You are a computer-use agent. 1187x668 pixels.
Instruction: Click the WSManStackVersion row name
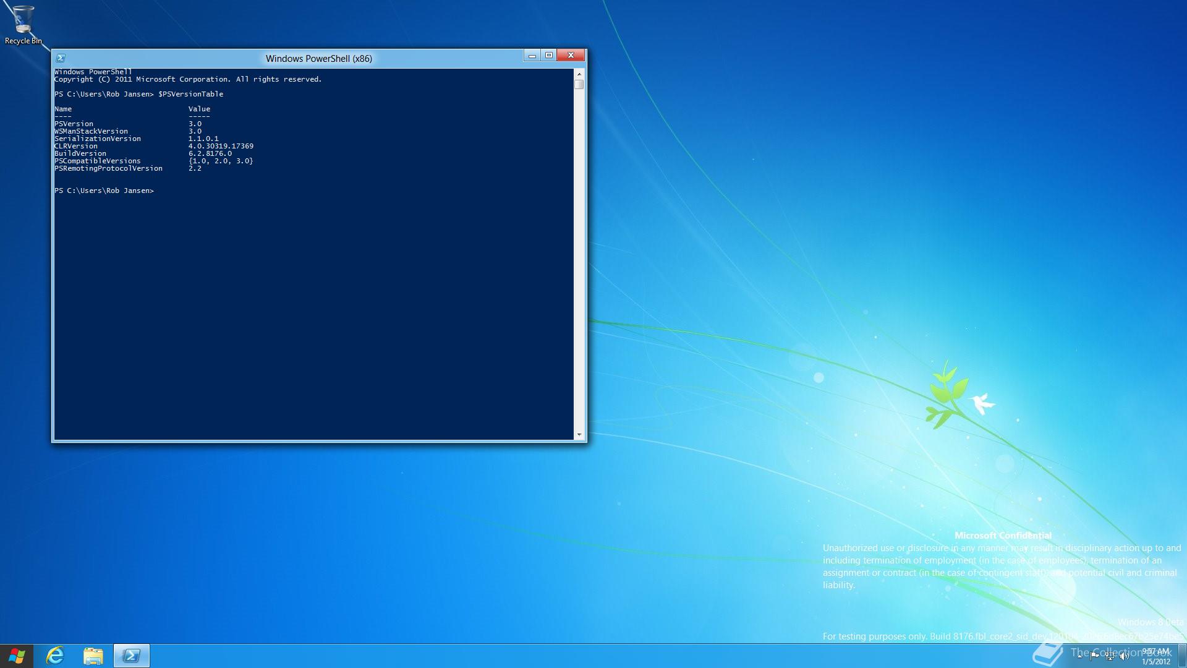91,131
